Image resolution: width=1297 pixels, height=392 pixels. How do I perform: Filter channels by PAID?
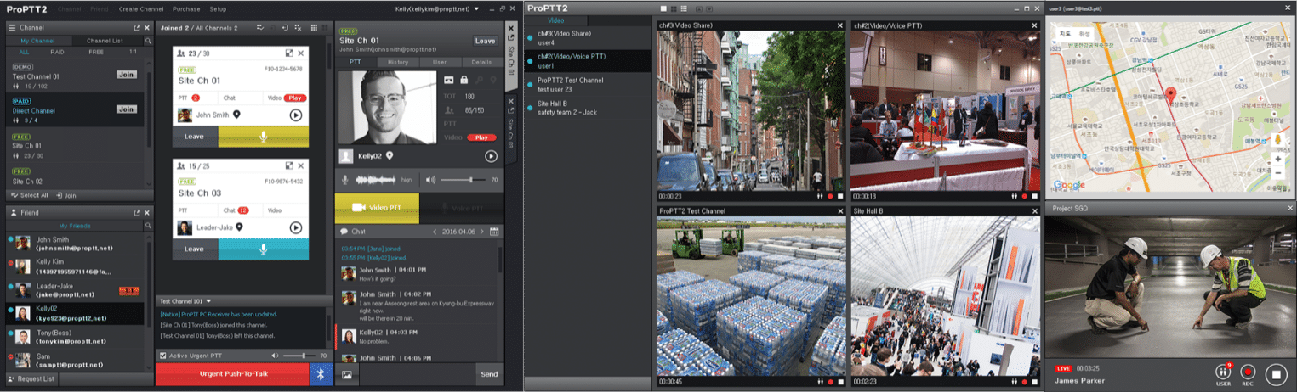point(57,52)
